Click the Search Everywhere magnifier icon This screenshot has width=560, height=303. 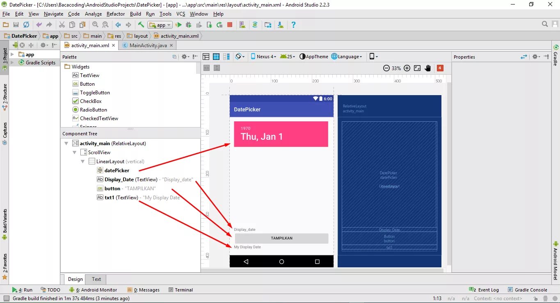[545, 25]
